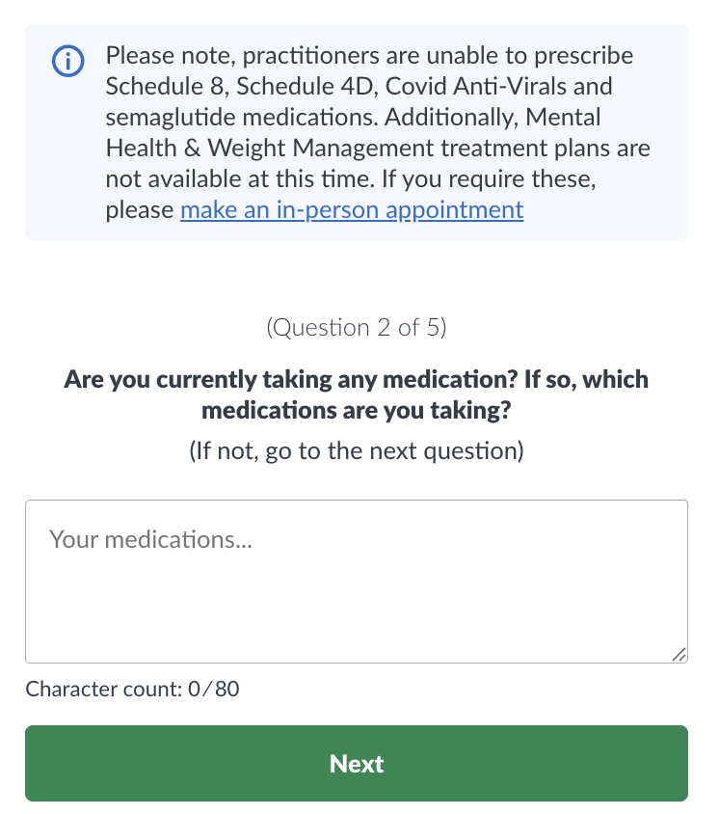Click the bold medication question heading
This screenshot has width=719, height=814.
[356, 394]
